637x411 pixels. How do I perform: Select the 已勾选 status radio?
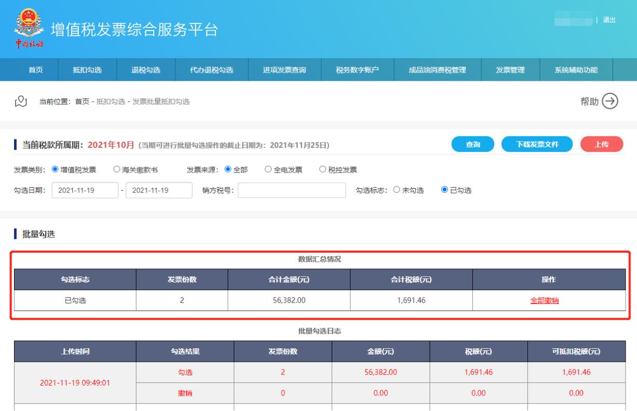(x=444, y=190)
